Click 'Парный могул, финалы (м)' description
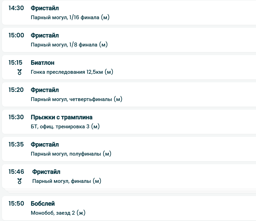 pos(67,181)
